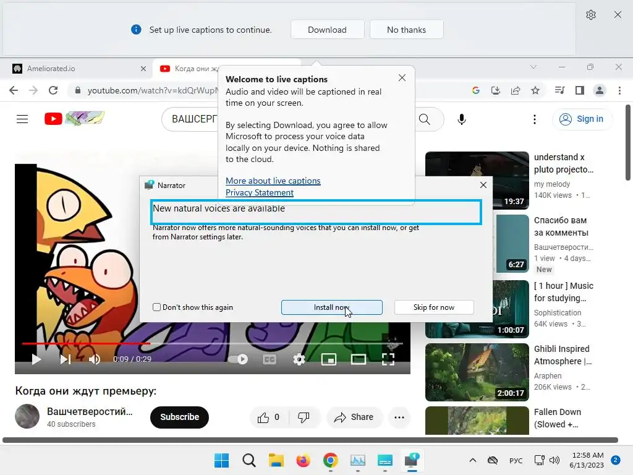The image size is (633, 475).
Task: Share the video
Action: (x=354, y=417)
